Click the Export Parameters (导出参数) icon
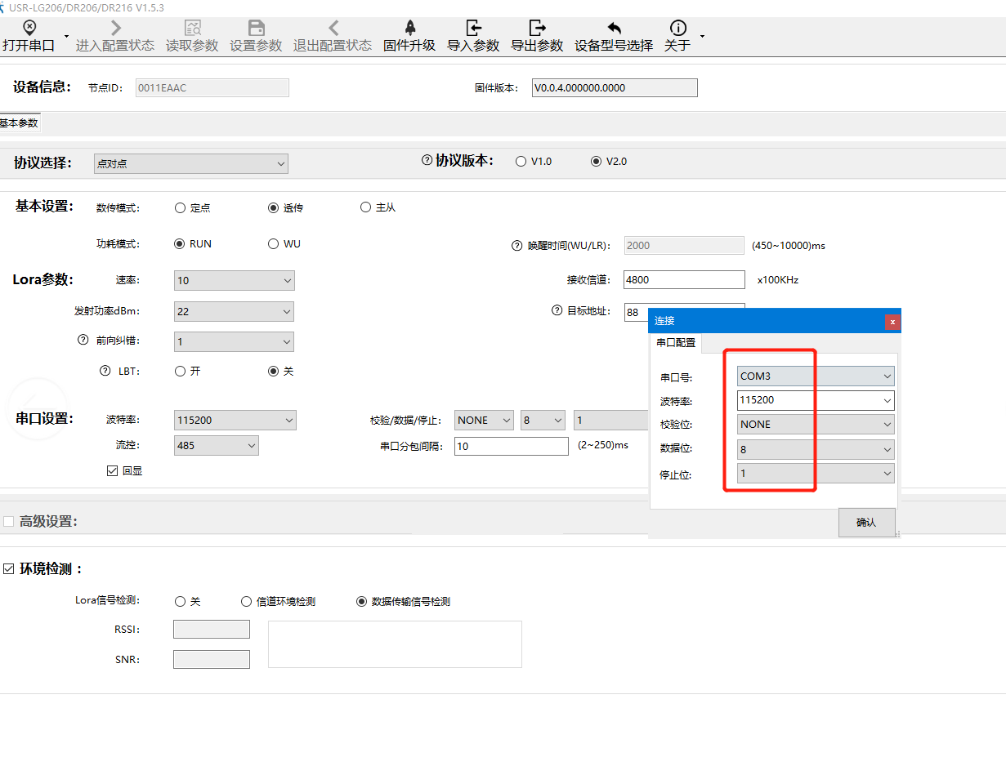Screen dimensions: 1006x766 [537, 29]
